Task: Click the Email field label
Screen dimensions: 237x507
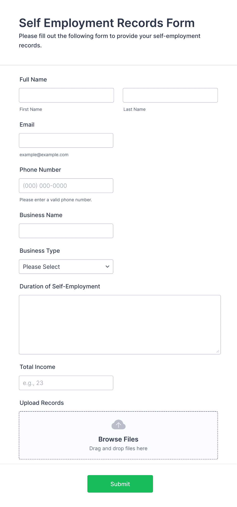Action: (x=27, y=125)
